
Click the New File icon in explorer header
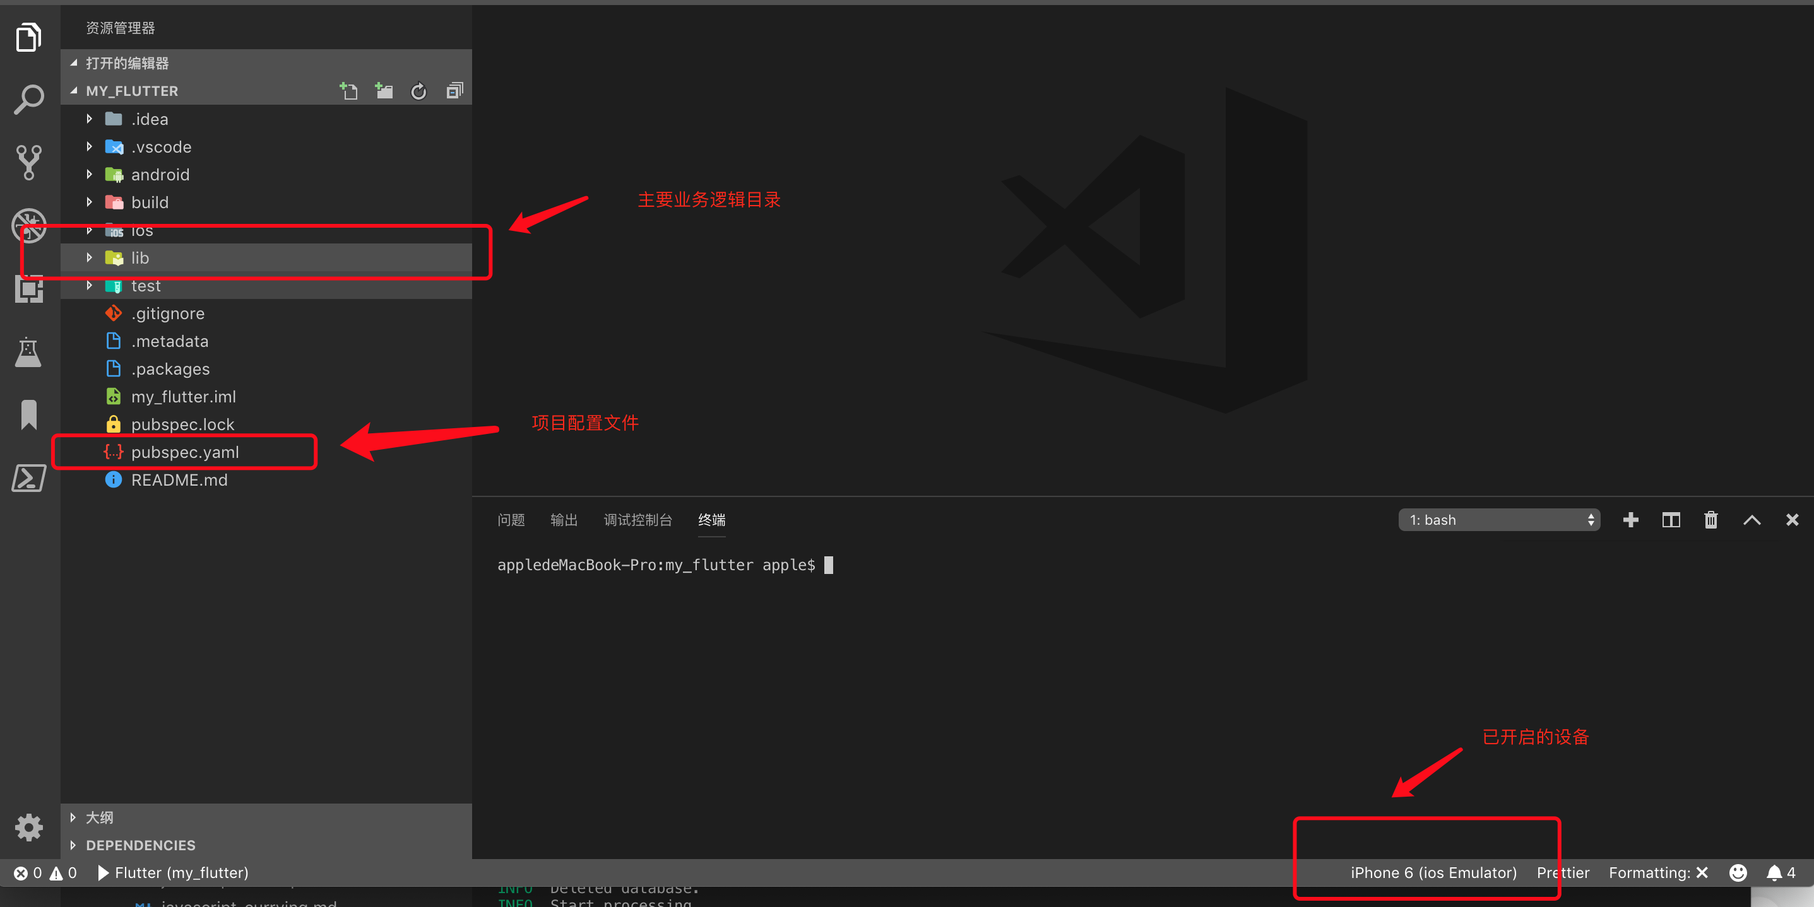348,91
